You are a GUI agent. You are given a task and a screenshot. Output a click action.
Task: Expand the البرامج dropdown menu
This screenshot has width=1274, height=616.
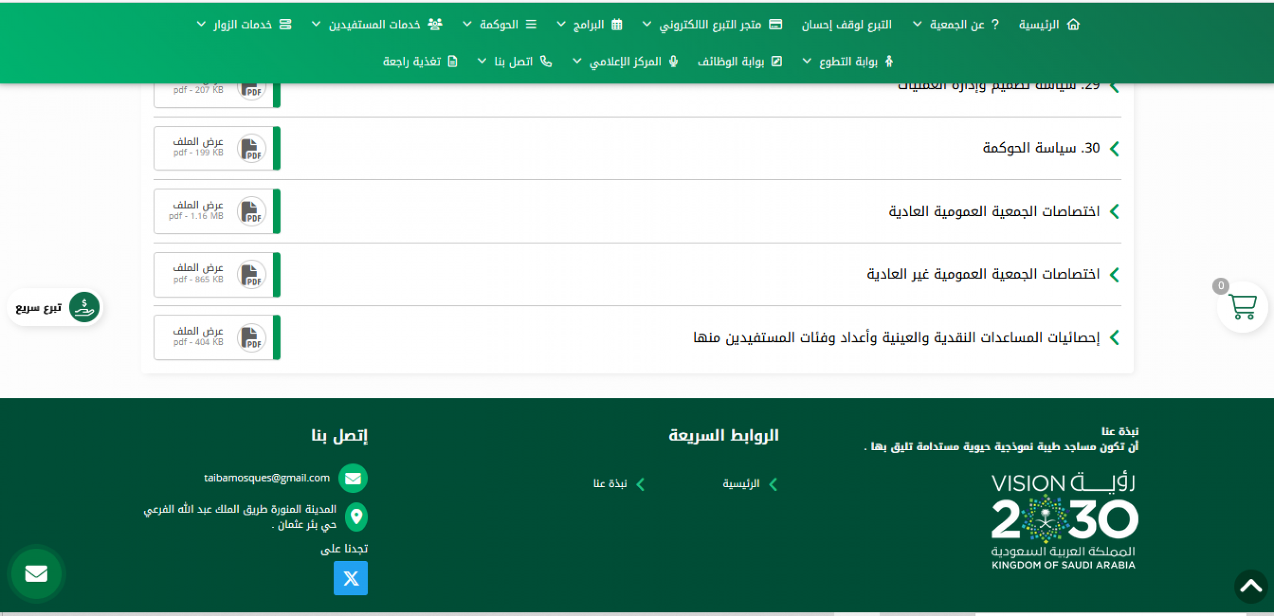click(x=588, y=25)
